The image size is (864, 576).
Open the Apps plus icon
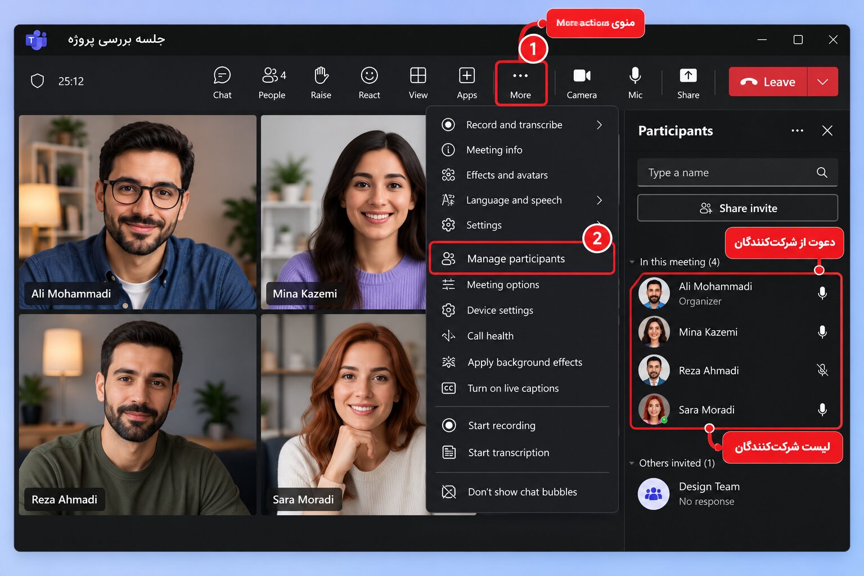(x=467, y=75)
